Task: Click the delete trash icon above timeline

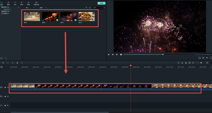Action: point(13,63)
